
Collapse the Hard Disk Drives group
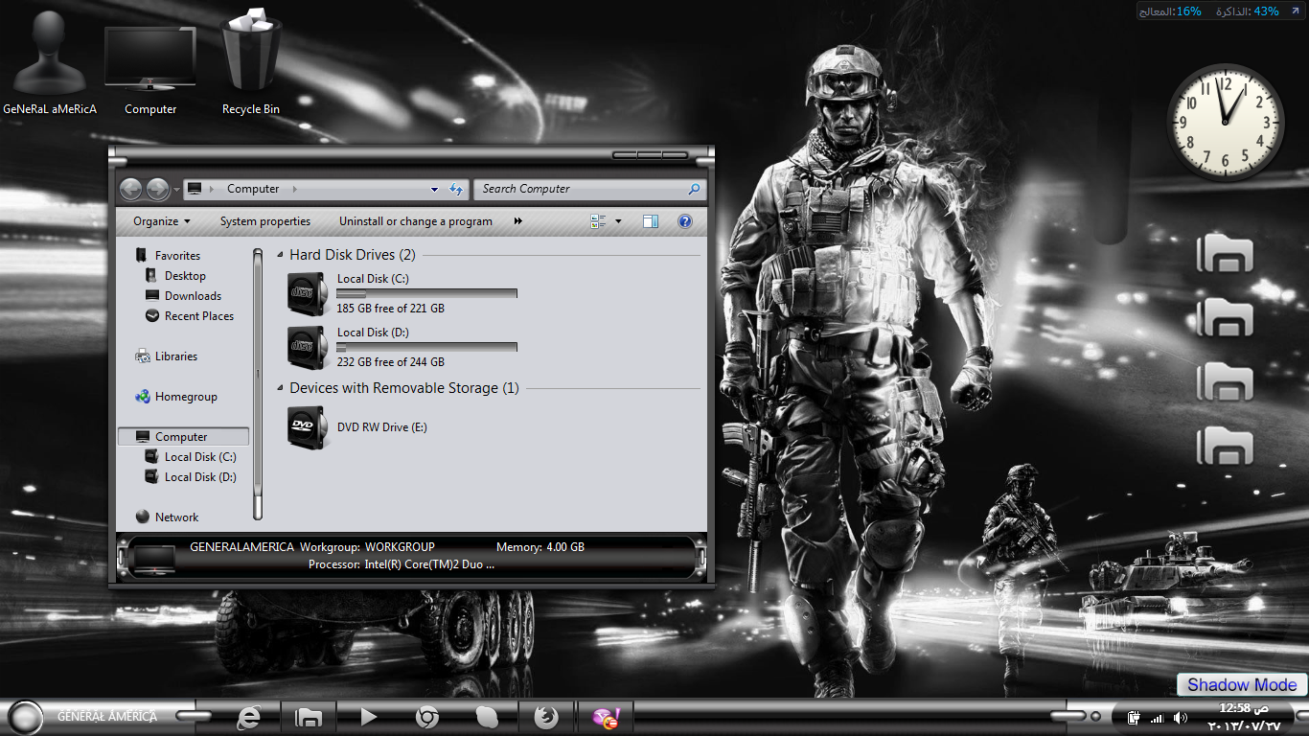point(280,255)
